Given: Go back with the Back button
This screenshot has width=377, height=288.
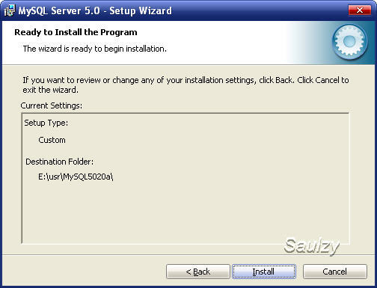Looking at the screenshot, I should click(x=198, y=272).
